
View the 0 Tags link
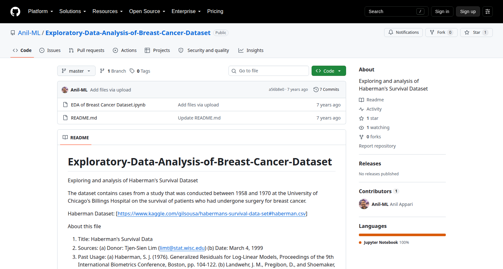coord(140,71)
